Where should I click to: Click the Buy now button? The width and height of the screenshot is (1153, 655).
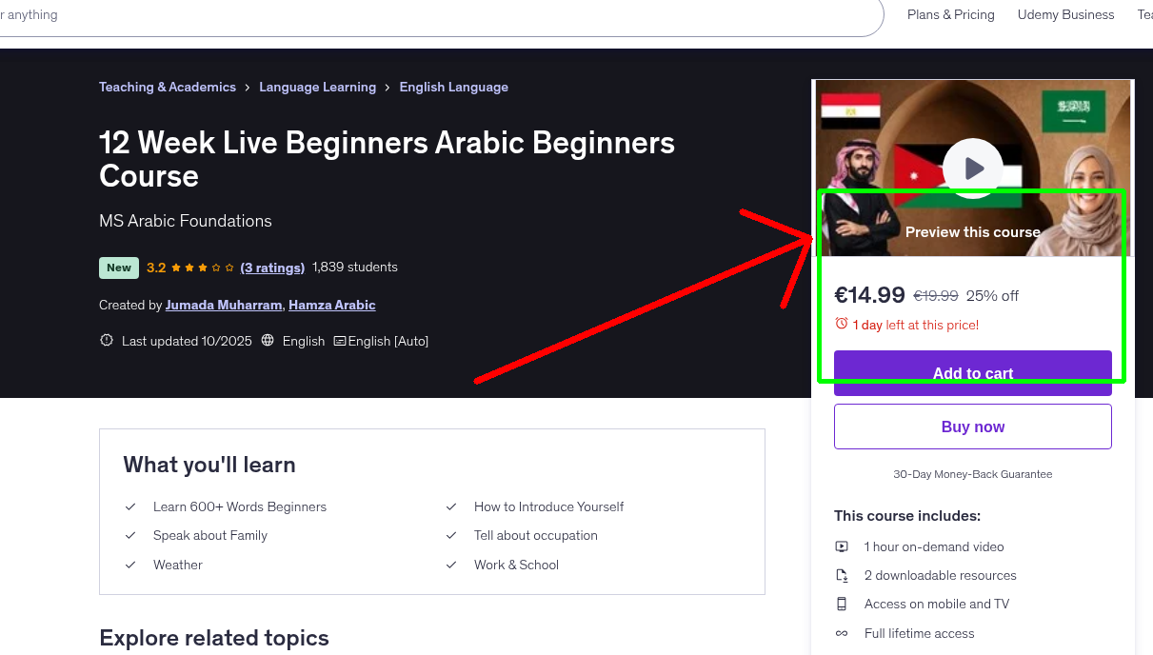pyautogui.click(x=972, y=426)
